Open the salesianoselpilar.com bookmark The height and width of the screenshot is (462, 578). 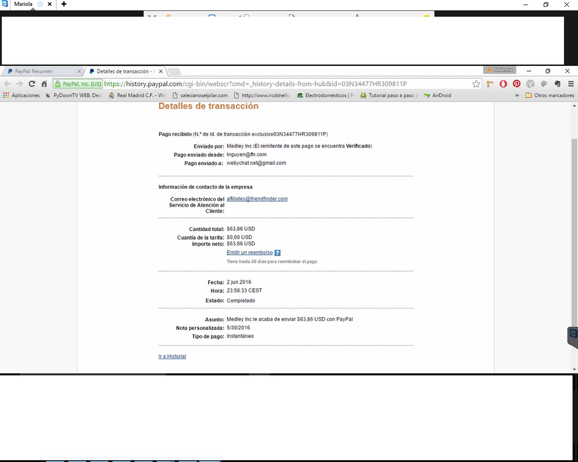pyautogui.click(x=200, y=95)
